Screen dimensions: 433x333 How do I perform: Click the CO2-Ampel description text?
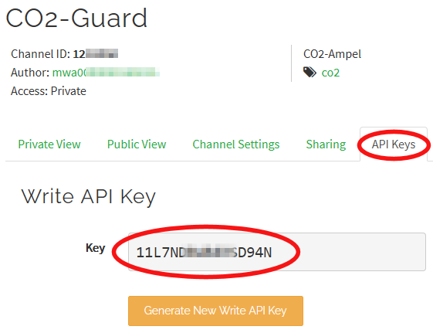click(x=332, y=54)
